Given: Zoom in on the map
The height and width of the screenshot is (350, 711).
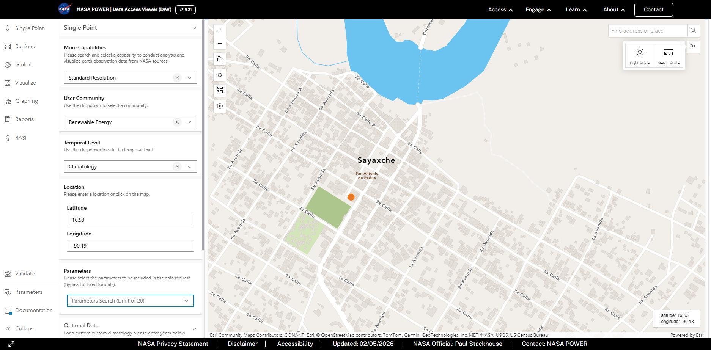Looking at the screenshot, I should (x=220, y=31).
